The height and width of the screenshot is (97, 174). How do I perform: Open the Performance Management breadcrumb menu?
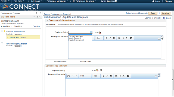pos(57,1)
